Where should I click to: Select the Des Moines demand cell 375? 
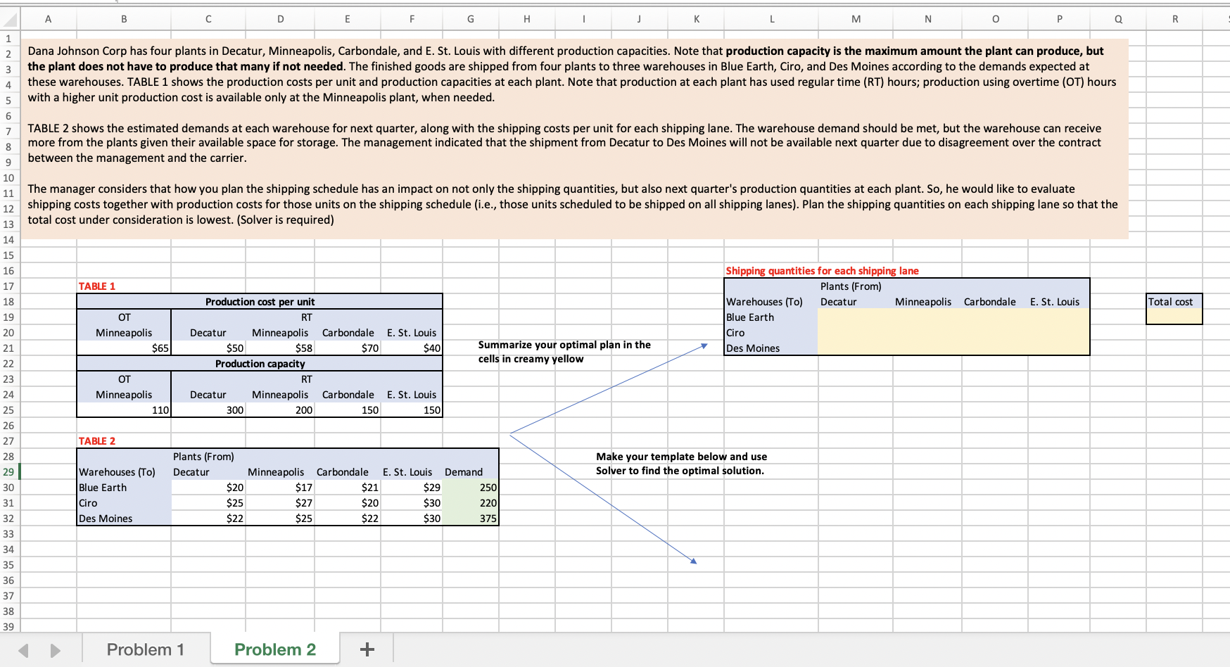[471, 519]
